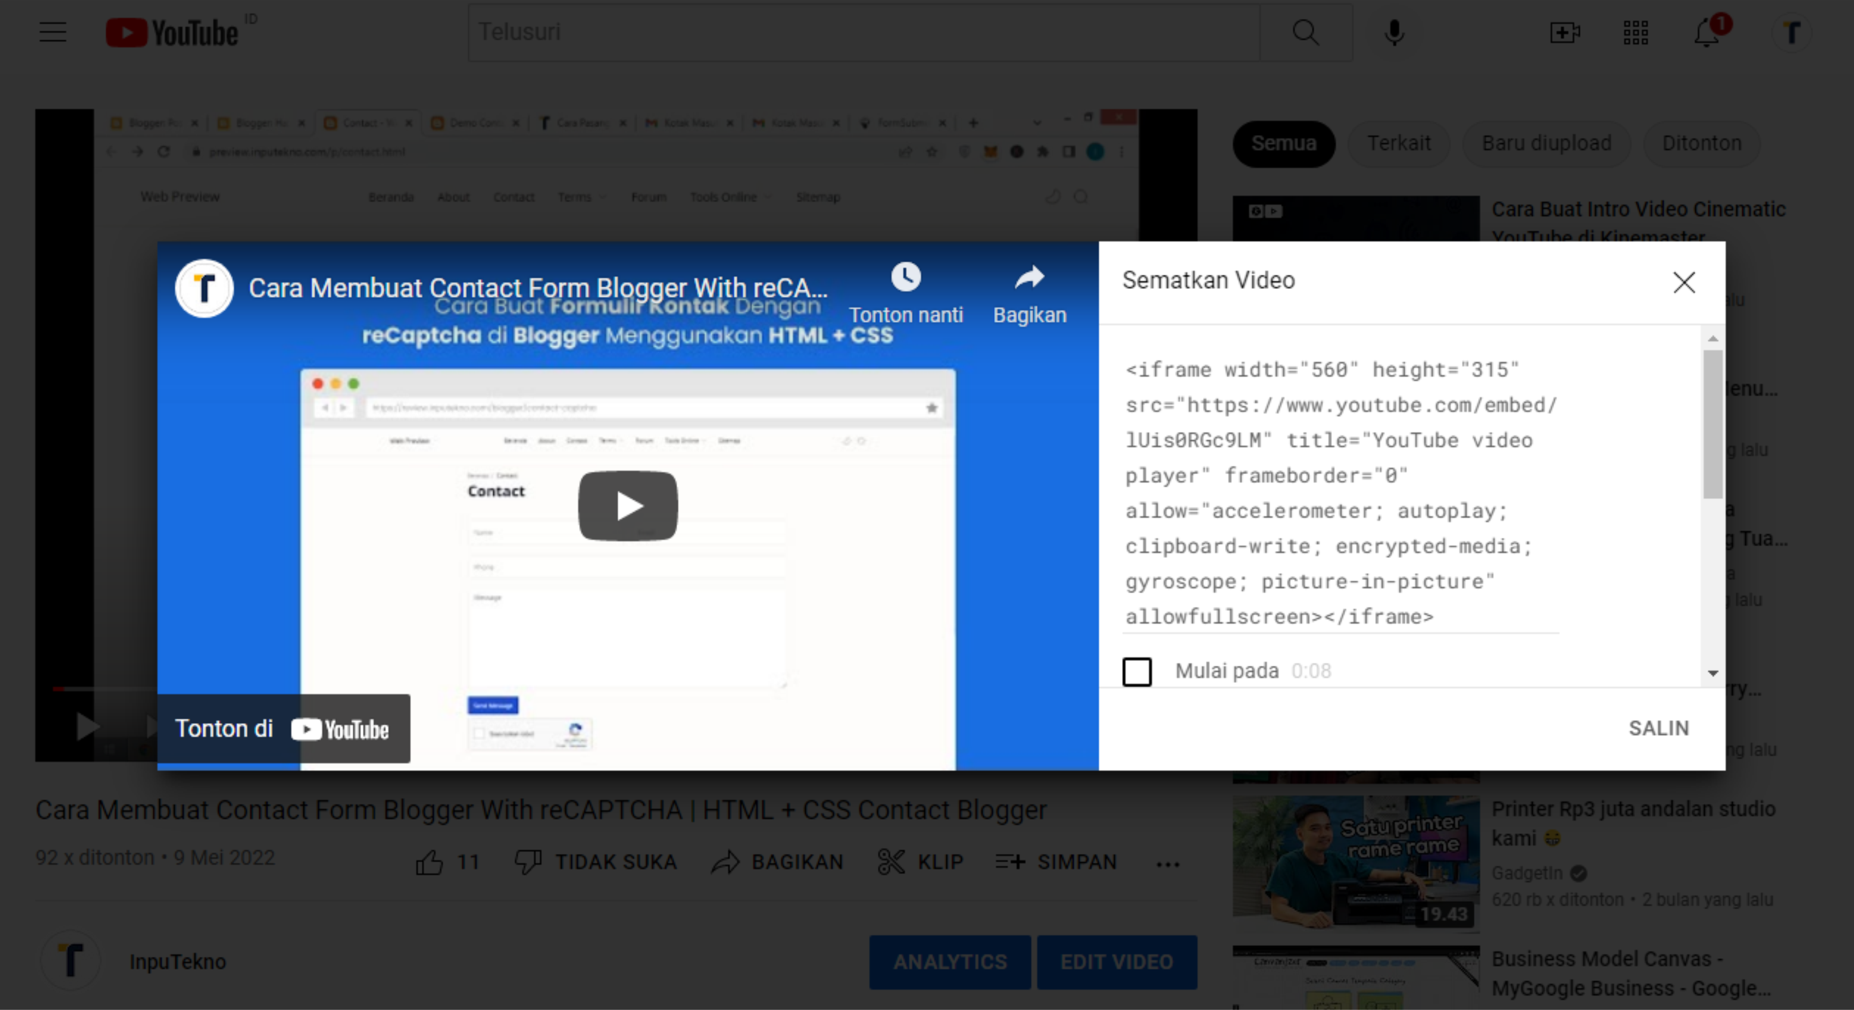Open the Gadgetin channel link
1854x1010 pixels.
tap(1526, 873)
